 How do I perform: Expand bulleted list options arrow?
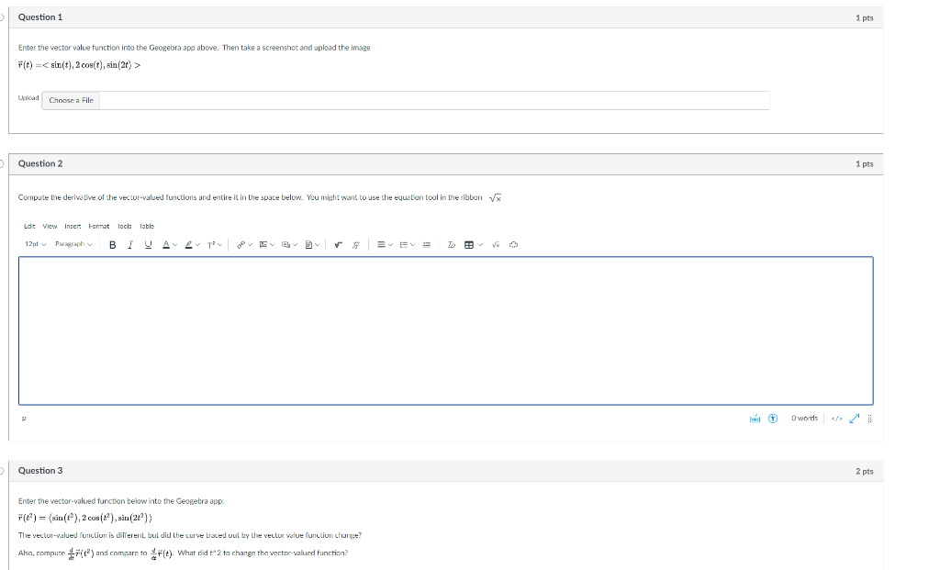coord(412,244)
